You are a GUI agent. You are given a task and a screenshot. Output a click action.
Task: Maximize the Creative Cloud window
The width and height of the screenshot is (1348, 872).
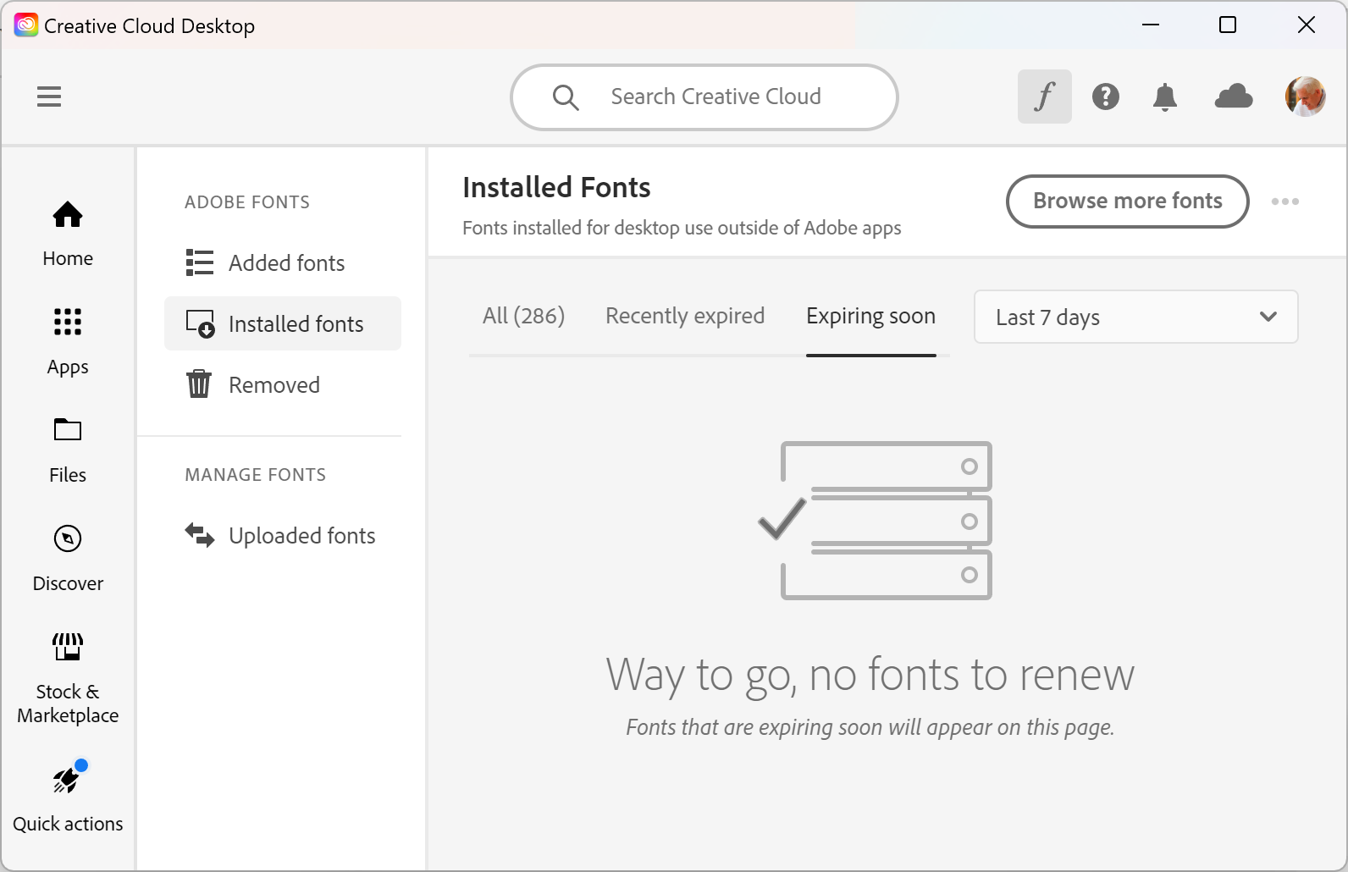point(1228,25)
